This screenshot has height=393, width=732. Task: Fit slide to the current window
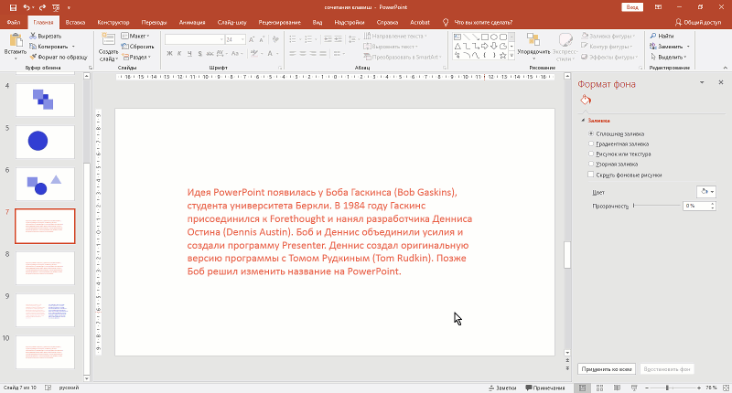pos(725,388)
